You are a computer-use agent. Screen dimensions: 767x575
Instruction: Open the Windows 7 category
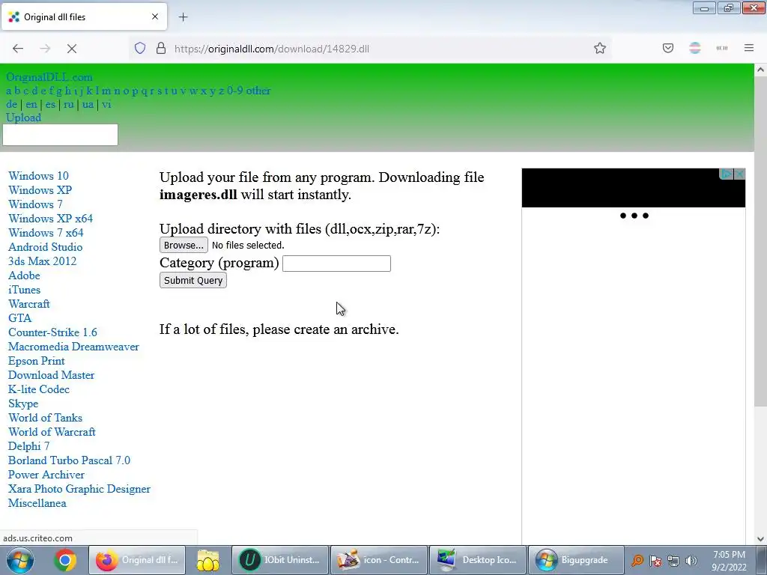[x=35, y=204]
